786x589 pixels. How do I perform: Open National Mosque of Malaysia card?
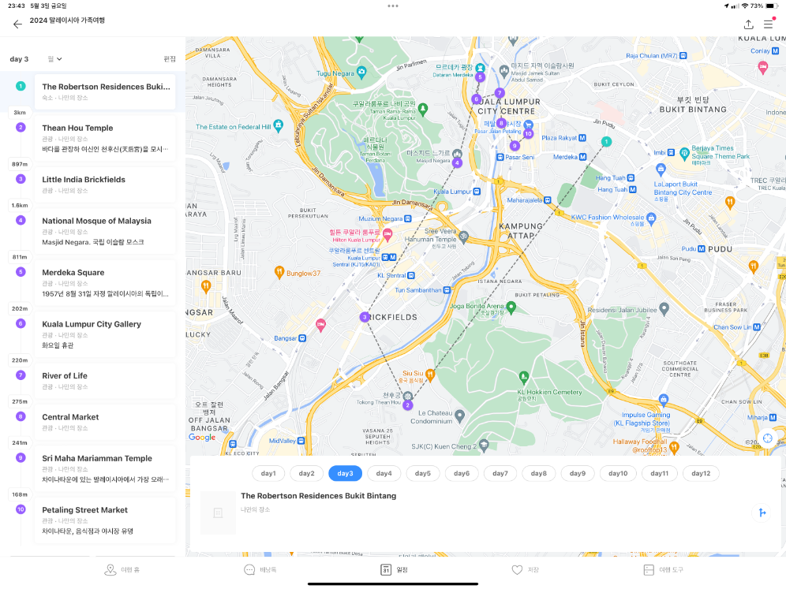(105, 231)
